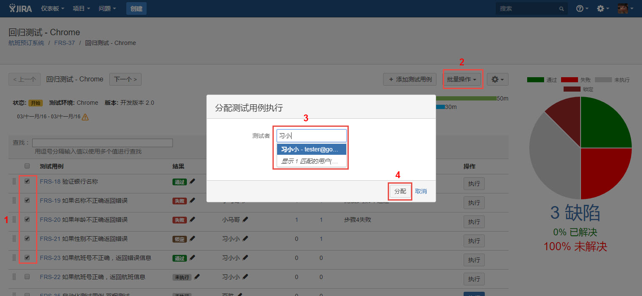
Task: Edit result pencil for FRS-20
Action: pos(192,220)
